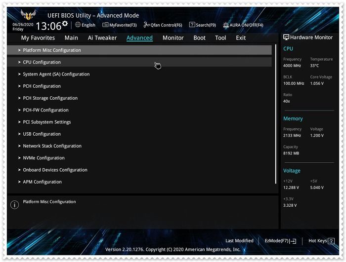Image resolution: width=346 pixels, height=262 pixels.
Task: Click the Last Modified button
Action: tap(239, 241)
